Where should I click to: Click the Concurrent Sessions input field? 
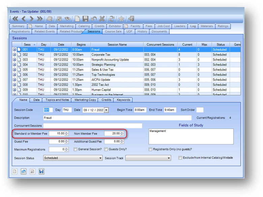(x=93, y=126)
